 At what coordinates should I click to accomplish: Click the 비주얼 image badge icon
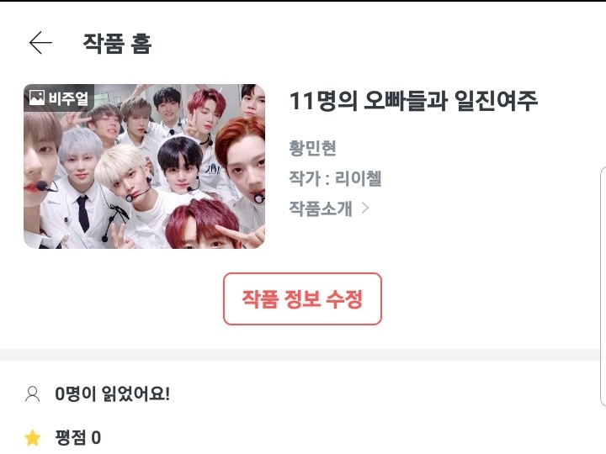pos(59,98)
